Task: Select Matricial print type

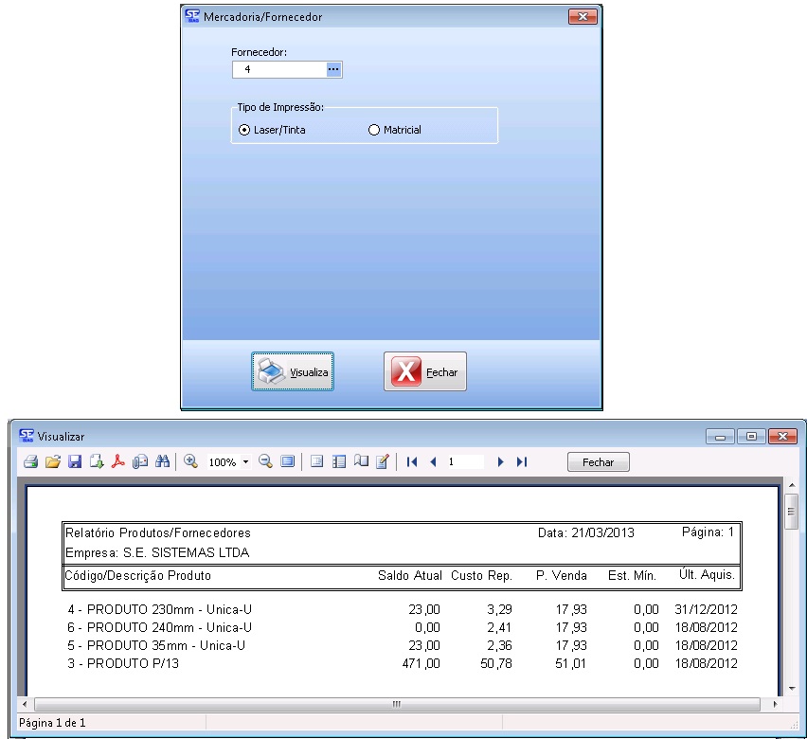Action: [x=373, y=130]
